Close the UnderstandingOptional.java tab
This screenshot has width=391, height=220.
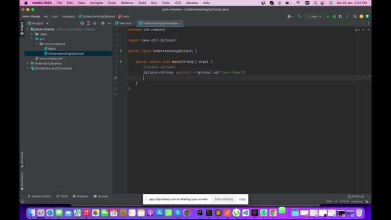[181, 23]
